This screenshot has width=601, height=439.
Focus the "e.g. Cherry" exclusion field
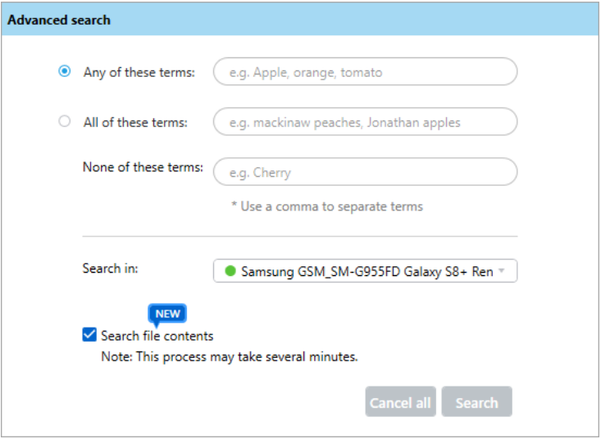(365, 172)
